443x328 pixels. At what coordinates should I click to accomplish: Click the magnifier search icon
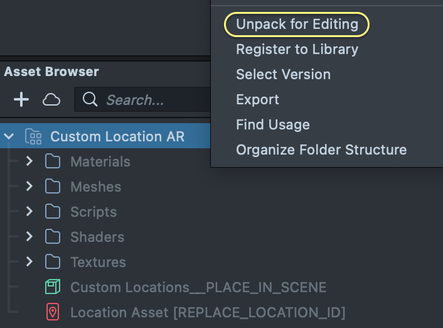click(90, 99)
